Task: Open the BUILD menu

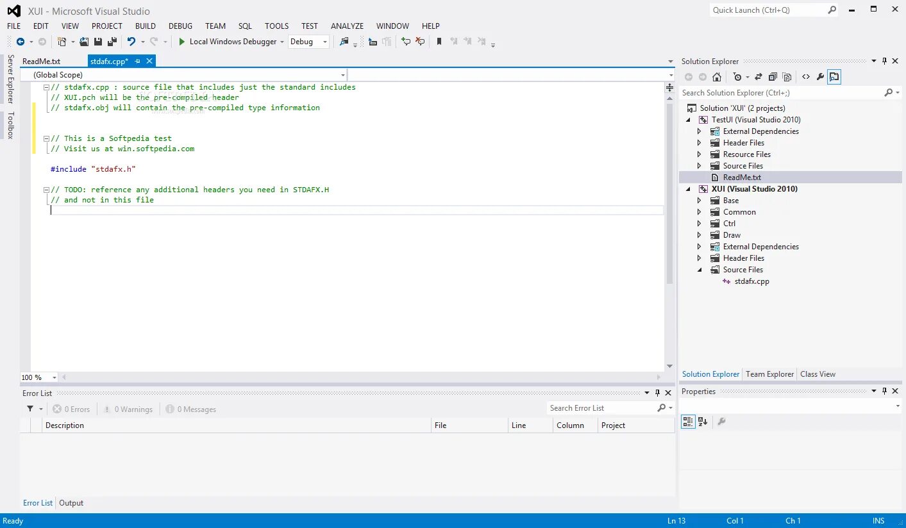Action: point(146,26)
